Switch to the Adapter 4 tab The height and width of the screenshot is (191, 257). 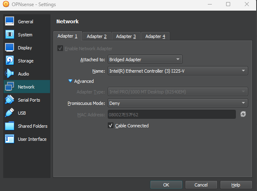(155, 36)
